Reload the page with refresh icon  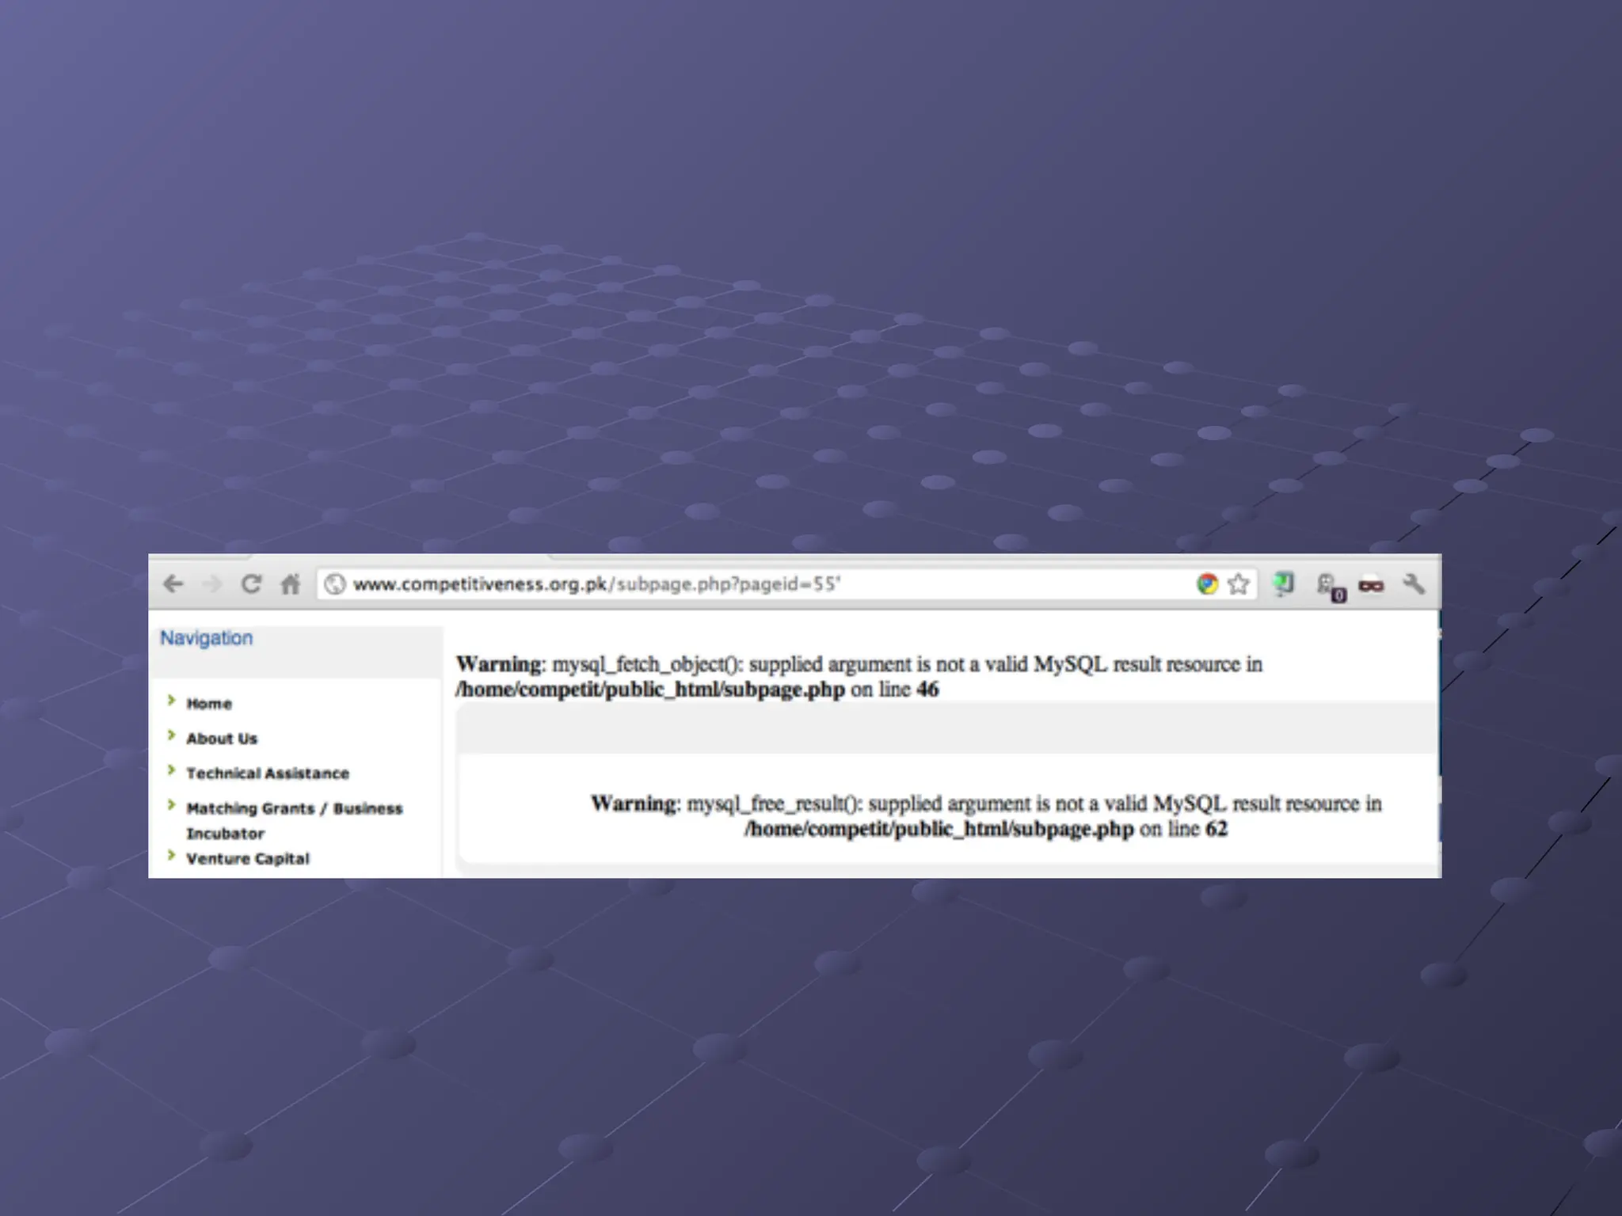251,584
